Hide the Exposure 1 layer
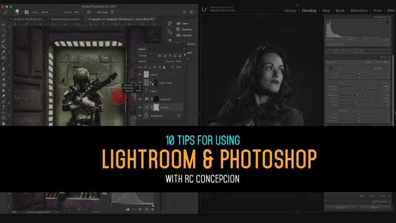Screen dimensions: 396x223 coord(140,99)
